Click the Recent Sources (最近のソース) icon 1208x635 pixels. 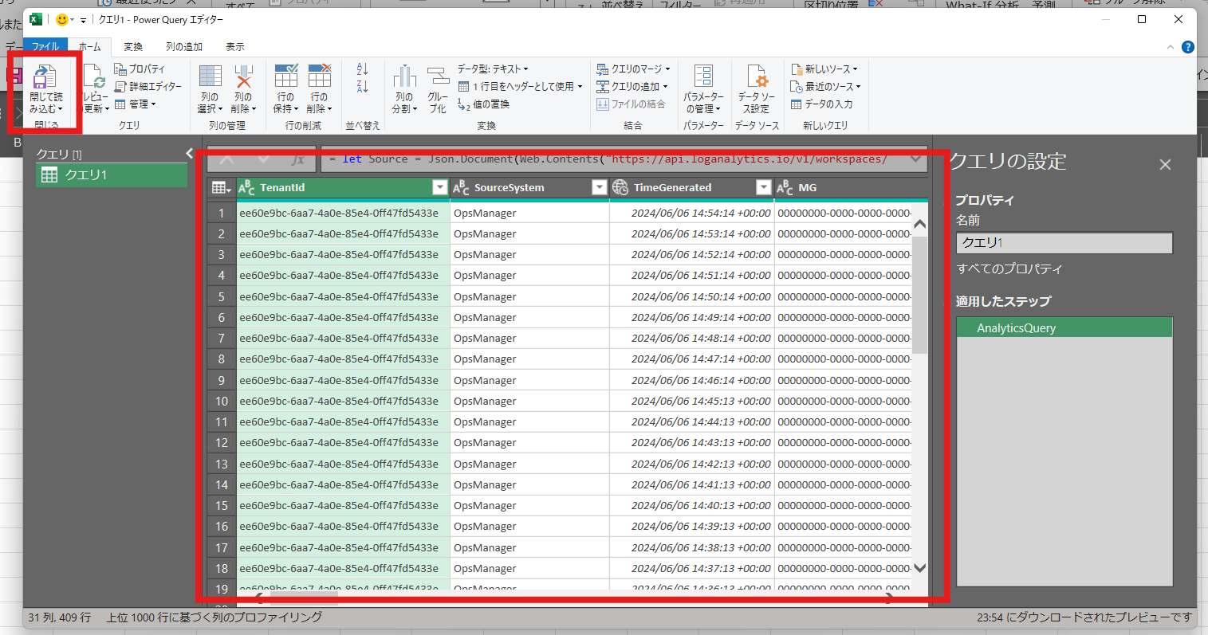(x=797, y=87)
